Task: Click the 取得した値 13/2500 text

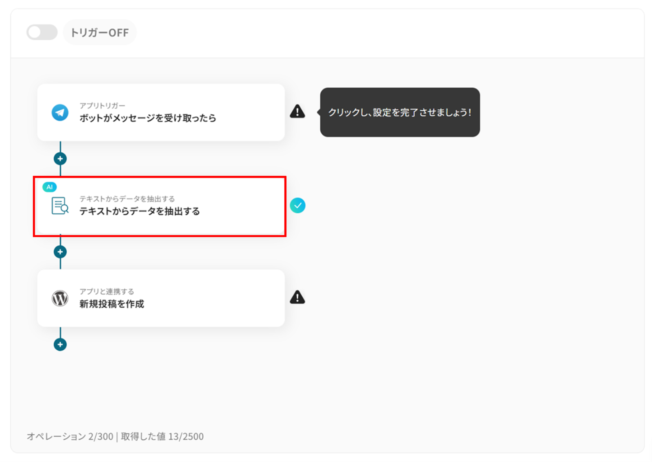Action: pyautogui.click(x=162, y=436)
